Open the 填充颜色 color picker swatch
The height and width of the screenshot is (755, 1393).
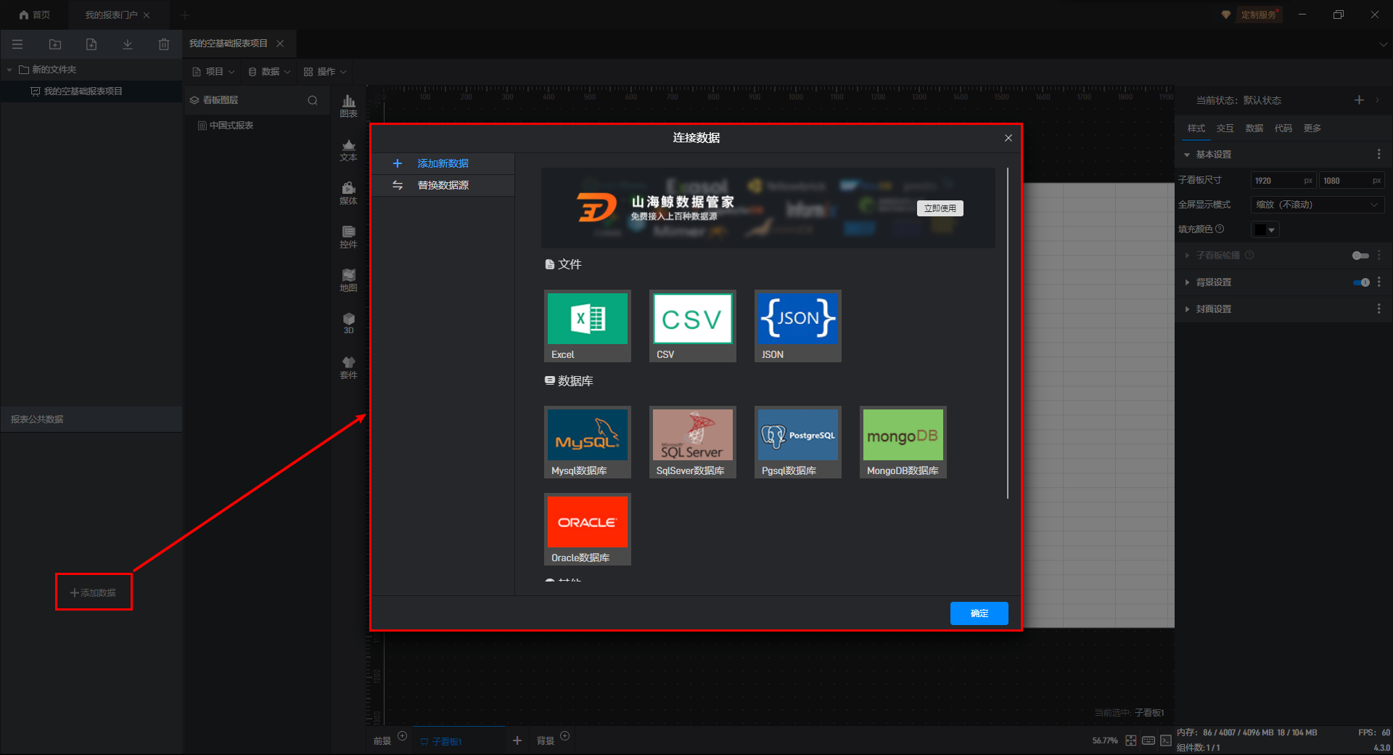(1265, 229)
